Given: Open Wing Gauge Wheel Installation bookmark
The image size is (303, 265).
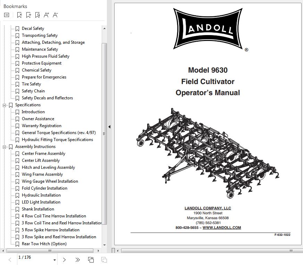Looking at the screenshot, I should 50,181.
